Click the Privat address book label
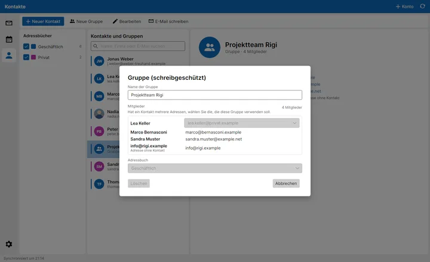 tap(44, 57)
